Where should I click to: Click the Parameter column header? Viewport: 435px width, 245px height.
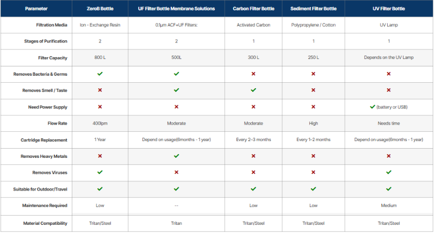point(36,9)
